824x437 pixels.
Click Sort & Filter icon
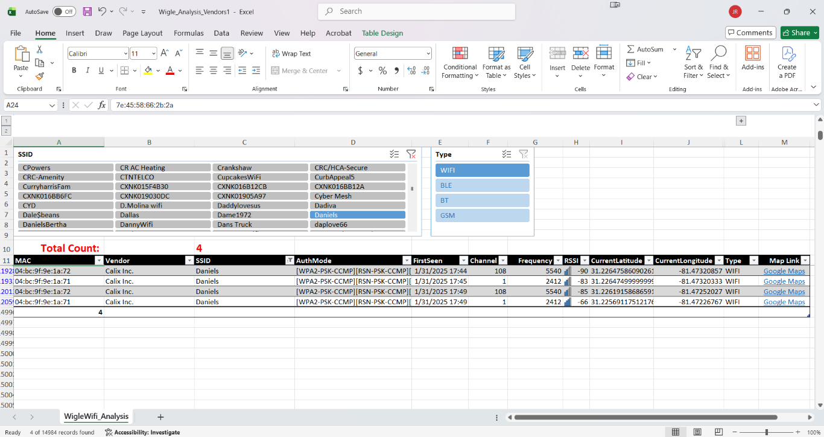[x=694, y=53]
